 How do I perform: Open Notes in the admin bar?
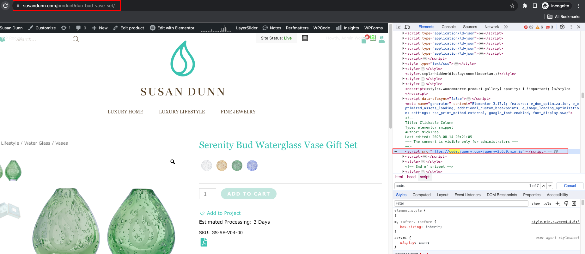click(x=272, y=28)
